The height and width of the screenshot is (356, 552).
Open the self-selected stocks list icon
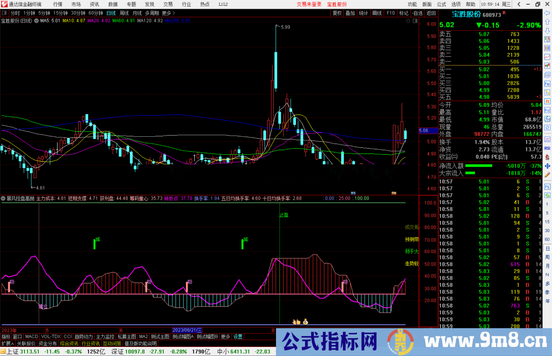click(x=547, y=39)
